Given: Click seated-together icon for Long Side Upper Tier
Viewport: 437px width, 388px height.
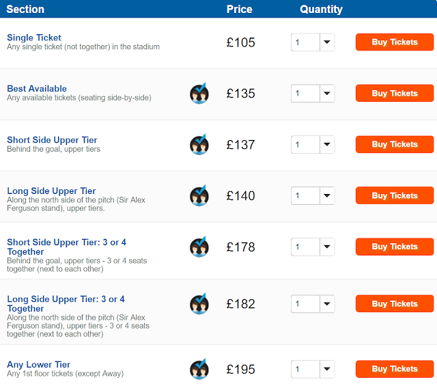Looking at the screenshot, I should (x=199, y=196).
